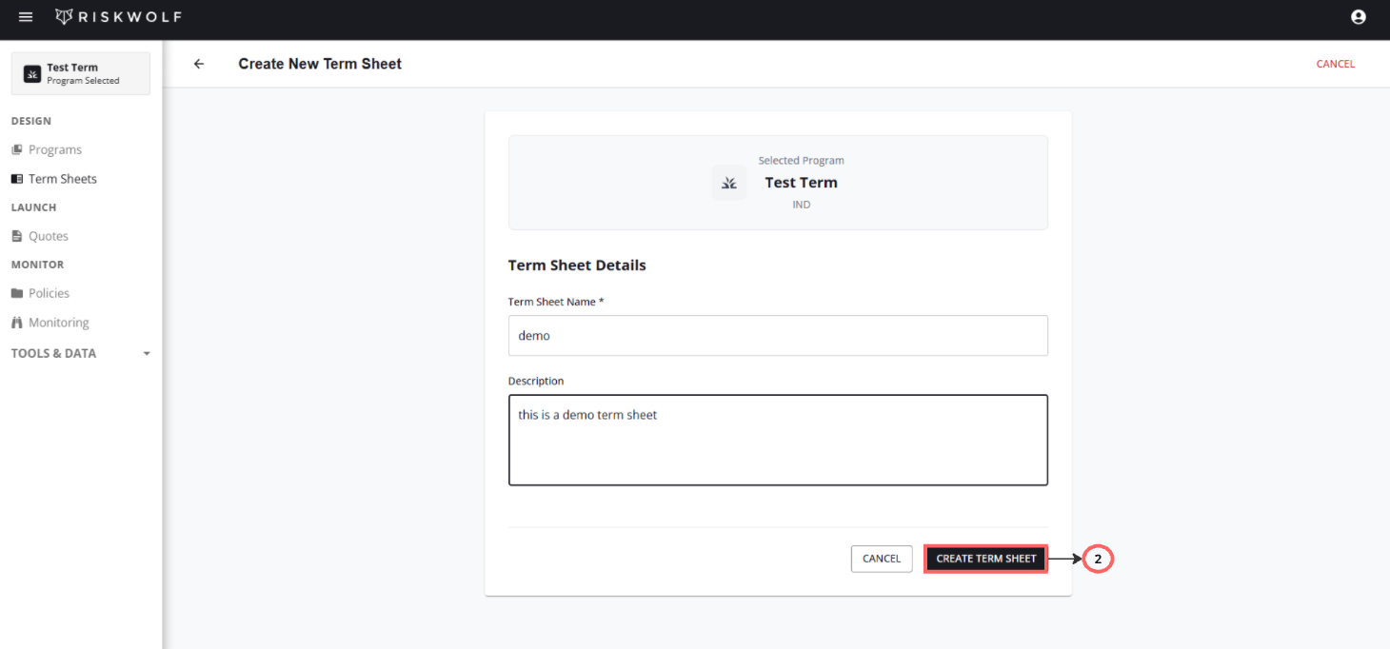1390x649 pixels.
Task: Click the Term Sheets sidebar icon
Action: [x=17, y=179]
